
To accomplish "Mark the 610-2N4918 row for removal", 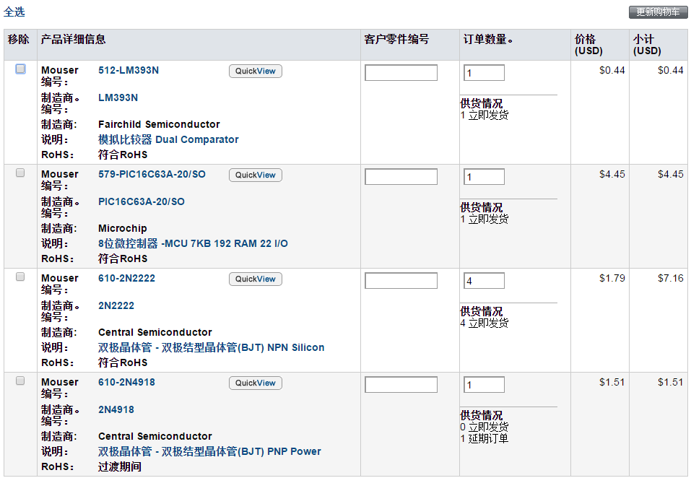I will 20,381.
